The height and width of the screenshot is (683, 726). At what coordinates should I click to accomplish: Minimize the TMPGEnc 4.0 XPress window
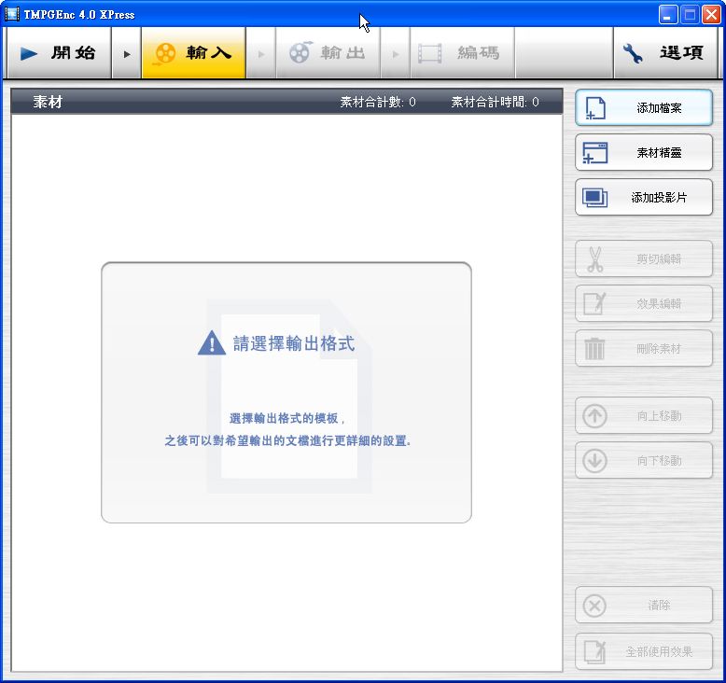point(667,14)
